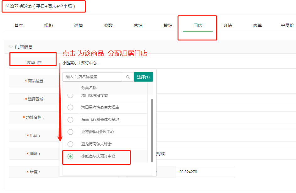
Task: Select the 核销 tab
Action: click(168, 25)
